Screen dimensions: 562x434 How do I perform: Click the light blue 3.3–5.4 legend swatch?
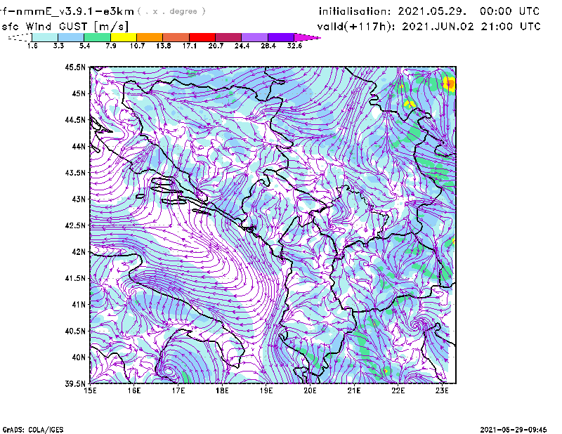click(x=71, y=37)
